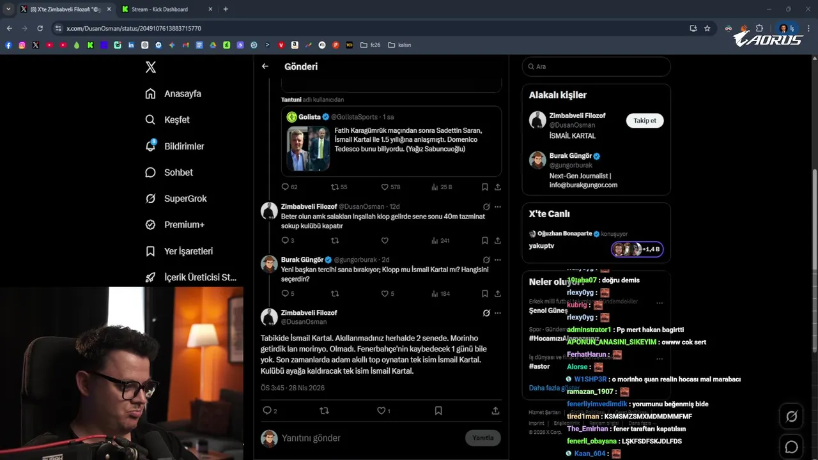Open the #astor trend
The width and height of the screenshot is (818, 460).
(x=539, y=367)
